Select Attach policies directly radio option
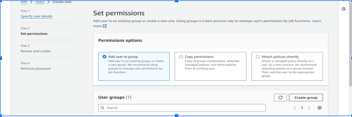352x117 pixels. (257, 57)
